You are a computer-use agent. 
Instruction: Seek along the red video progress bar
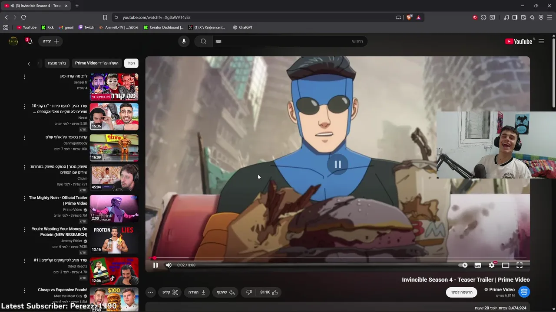338,258
